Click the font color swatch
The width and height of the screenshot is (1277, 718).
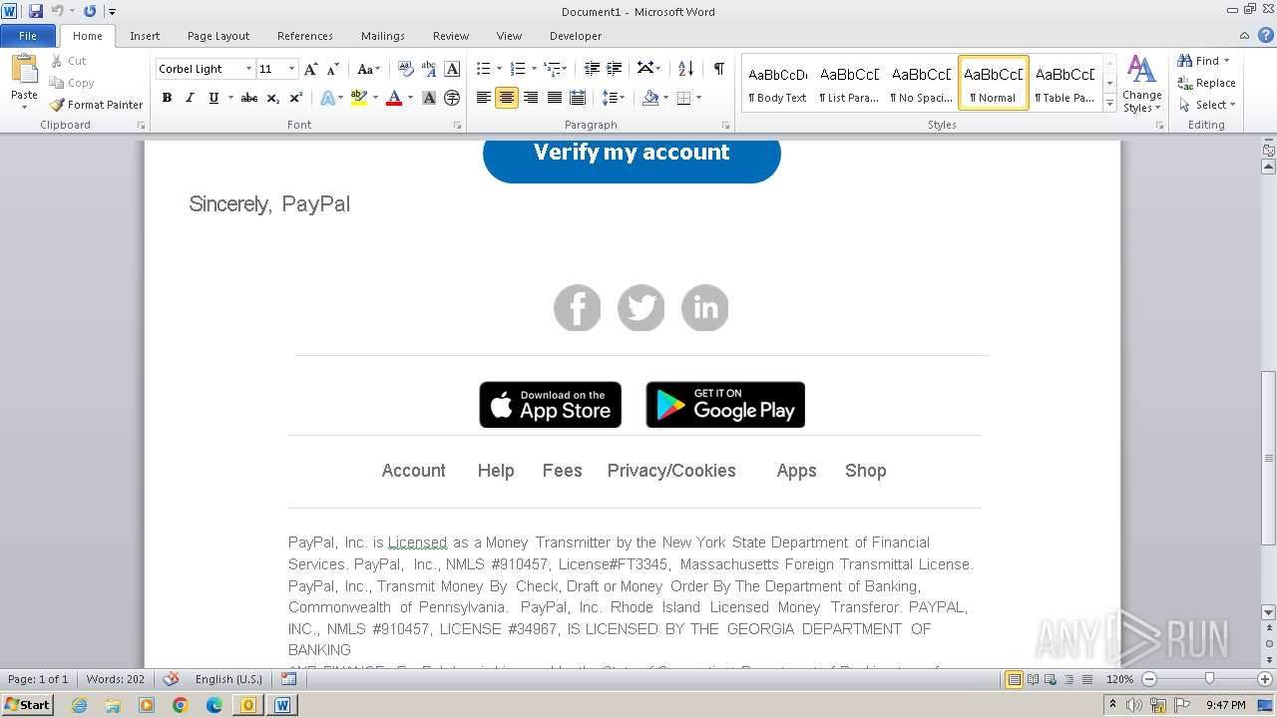click(x=394, y=98)
